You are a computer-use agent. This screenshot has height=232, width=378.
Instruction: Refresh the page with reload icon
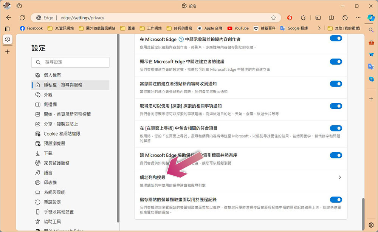click(x=22, y=18)
